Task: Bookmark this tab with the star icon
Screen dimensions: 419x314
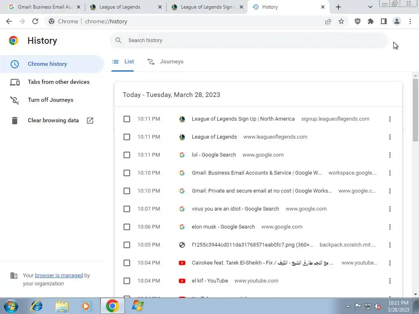Action: pyautogui.click(x=341, y=21)
